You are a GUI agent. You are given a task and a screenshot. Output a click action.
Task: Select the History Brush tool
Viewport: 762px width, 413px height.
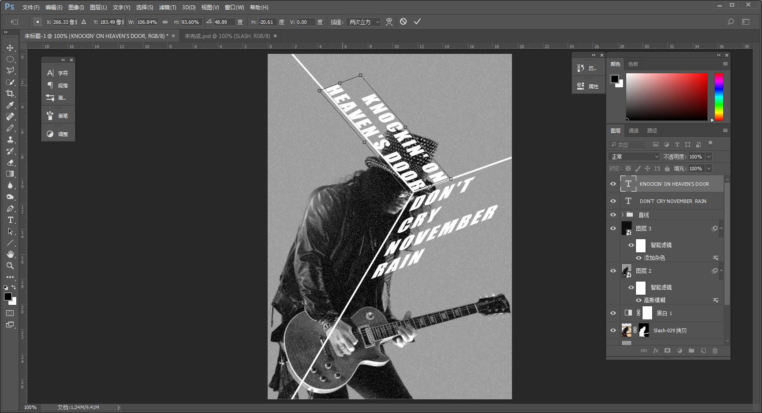tap(10, 151)
